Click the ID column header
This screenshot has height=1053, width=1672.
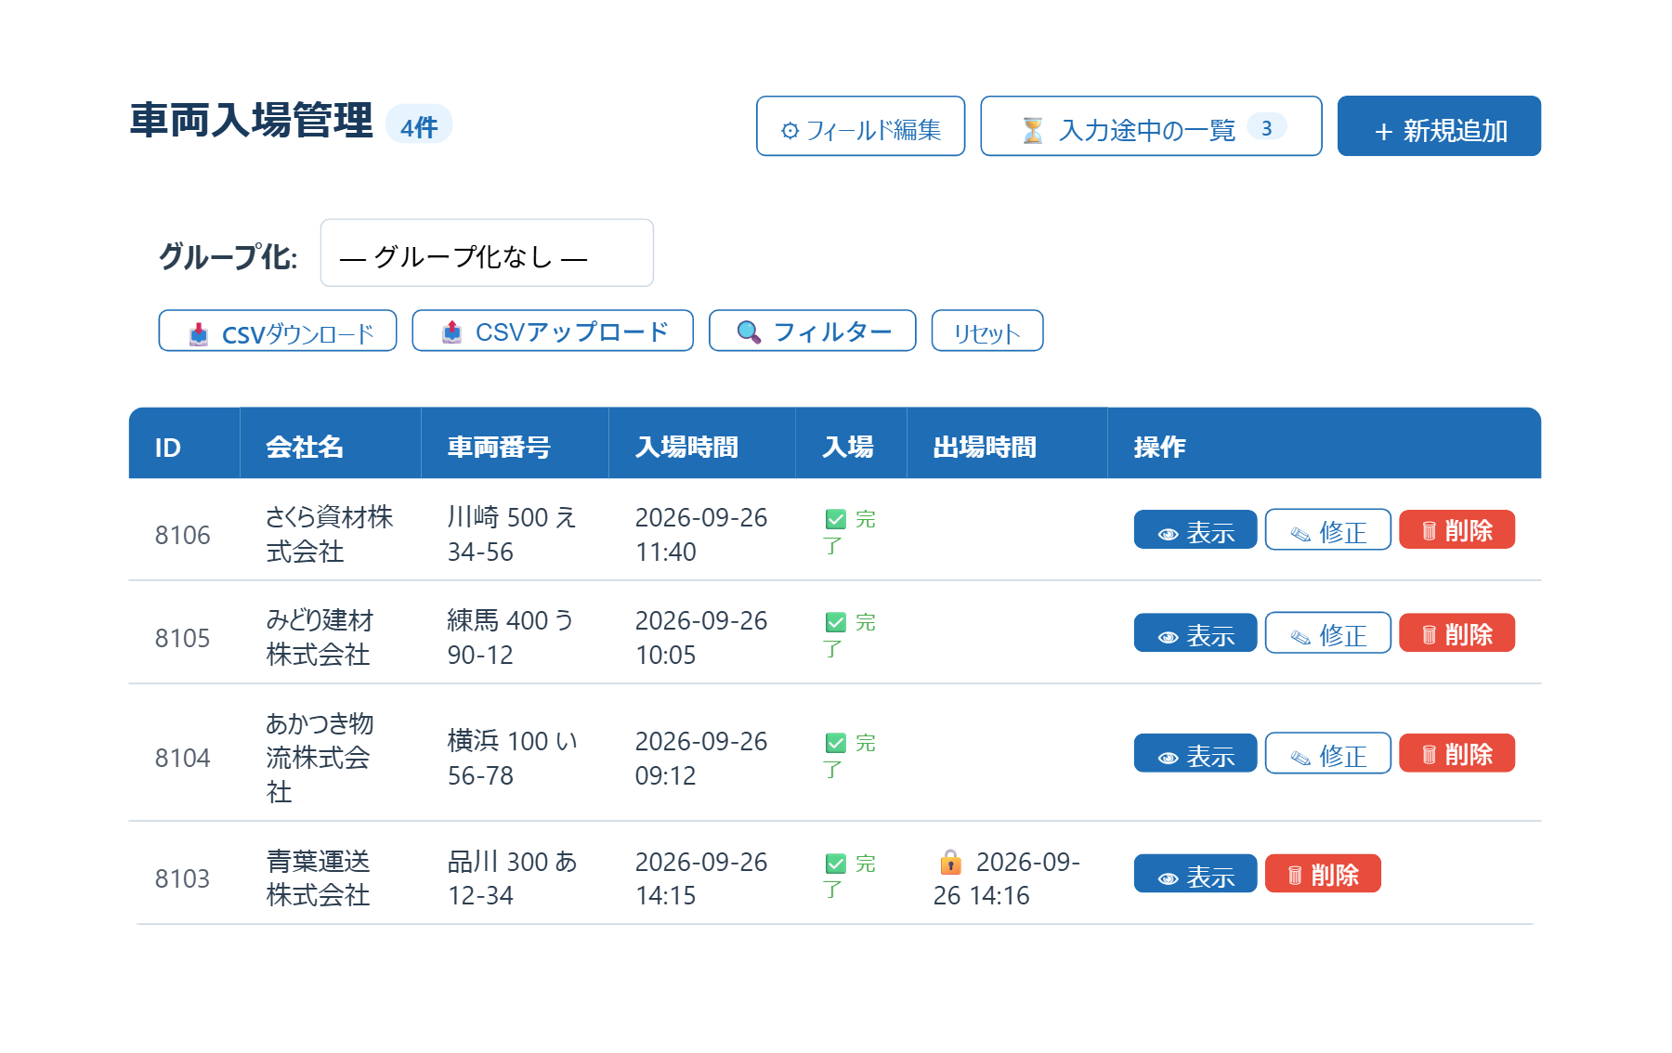(x=184, y=443)
